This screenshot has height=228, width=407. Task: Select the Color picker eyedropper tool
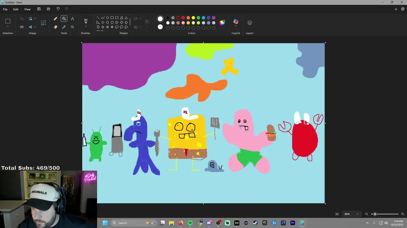(x=64, y=27)
